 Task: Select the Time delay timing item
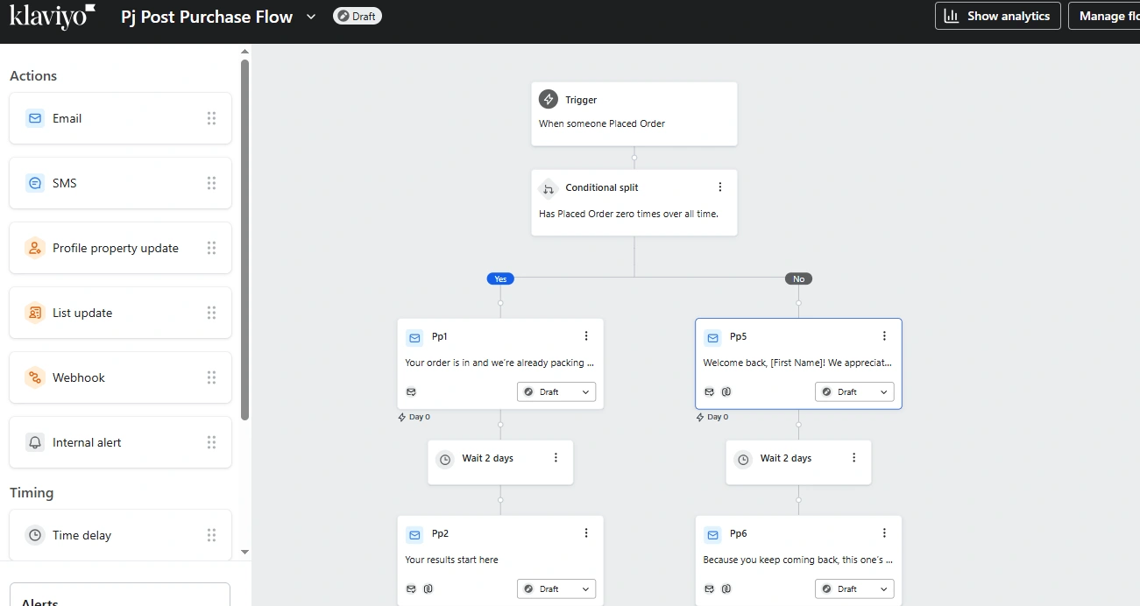pos(120,535)
